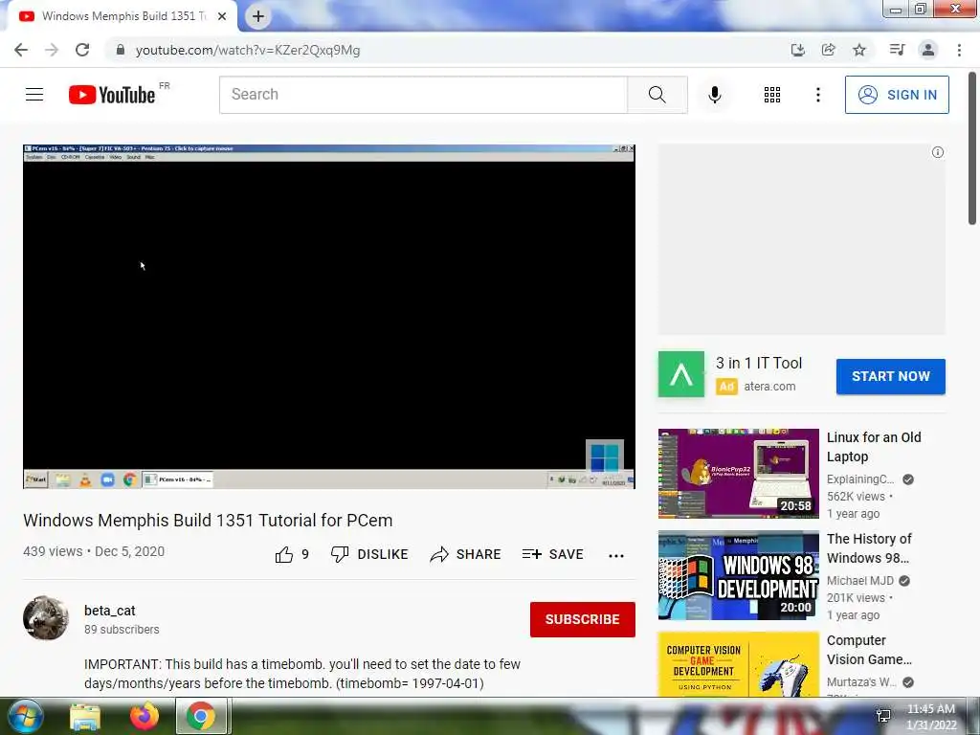Click the forward navigation arrow
The width and height of the screenshot is (980, 735).
click(52, 50)
